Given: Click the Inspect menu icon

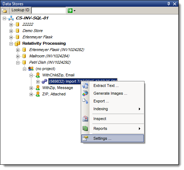Looking at the screenshot, I should [x=85, y=119].
